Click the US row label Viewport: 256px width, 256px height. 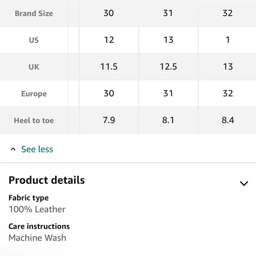[x=34, y=40]
